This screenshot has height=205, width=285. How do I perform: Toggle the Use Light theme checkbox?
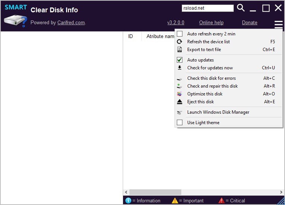[179, 122]
